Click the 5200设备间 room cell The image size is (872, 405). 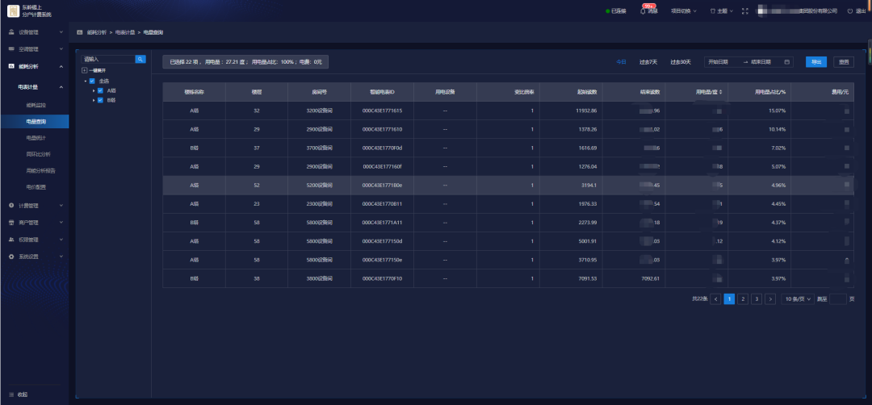319,185
